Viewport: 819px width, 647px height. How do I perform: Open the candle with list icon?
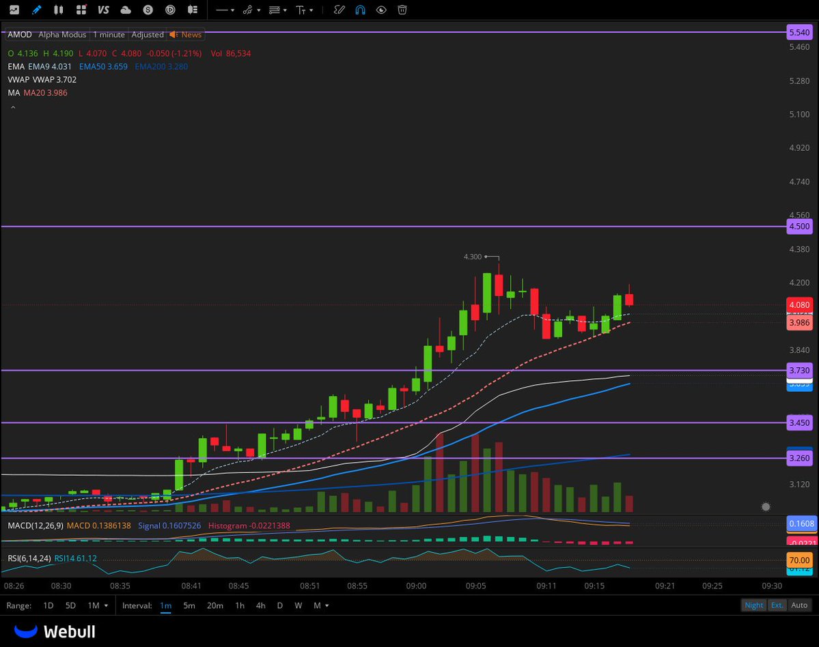click(x=193, y=10)
